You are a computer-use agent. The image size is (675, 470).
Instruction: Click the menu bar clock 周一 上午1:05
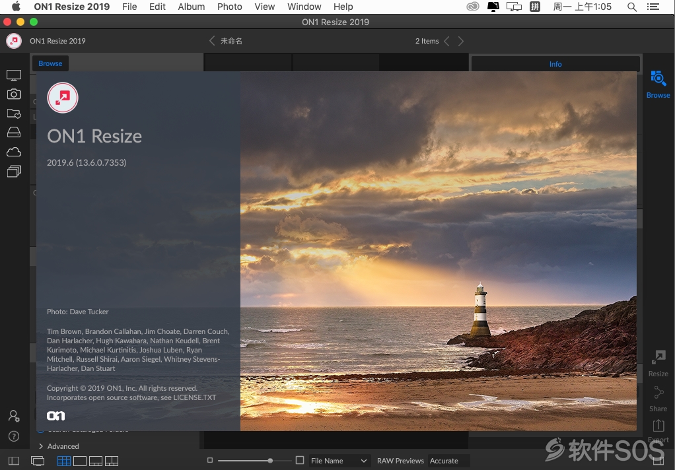click(x=582, y=7)
